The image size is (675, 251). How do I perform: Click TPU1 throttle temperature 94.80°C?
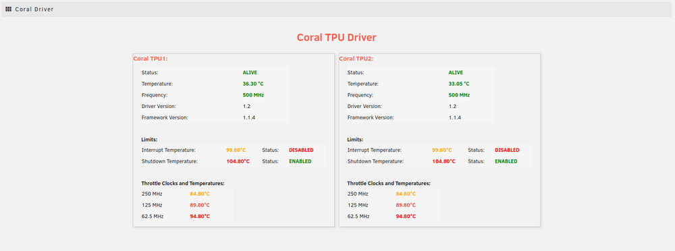tap(200, 216)
